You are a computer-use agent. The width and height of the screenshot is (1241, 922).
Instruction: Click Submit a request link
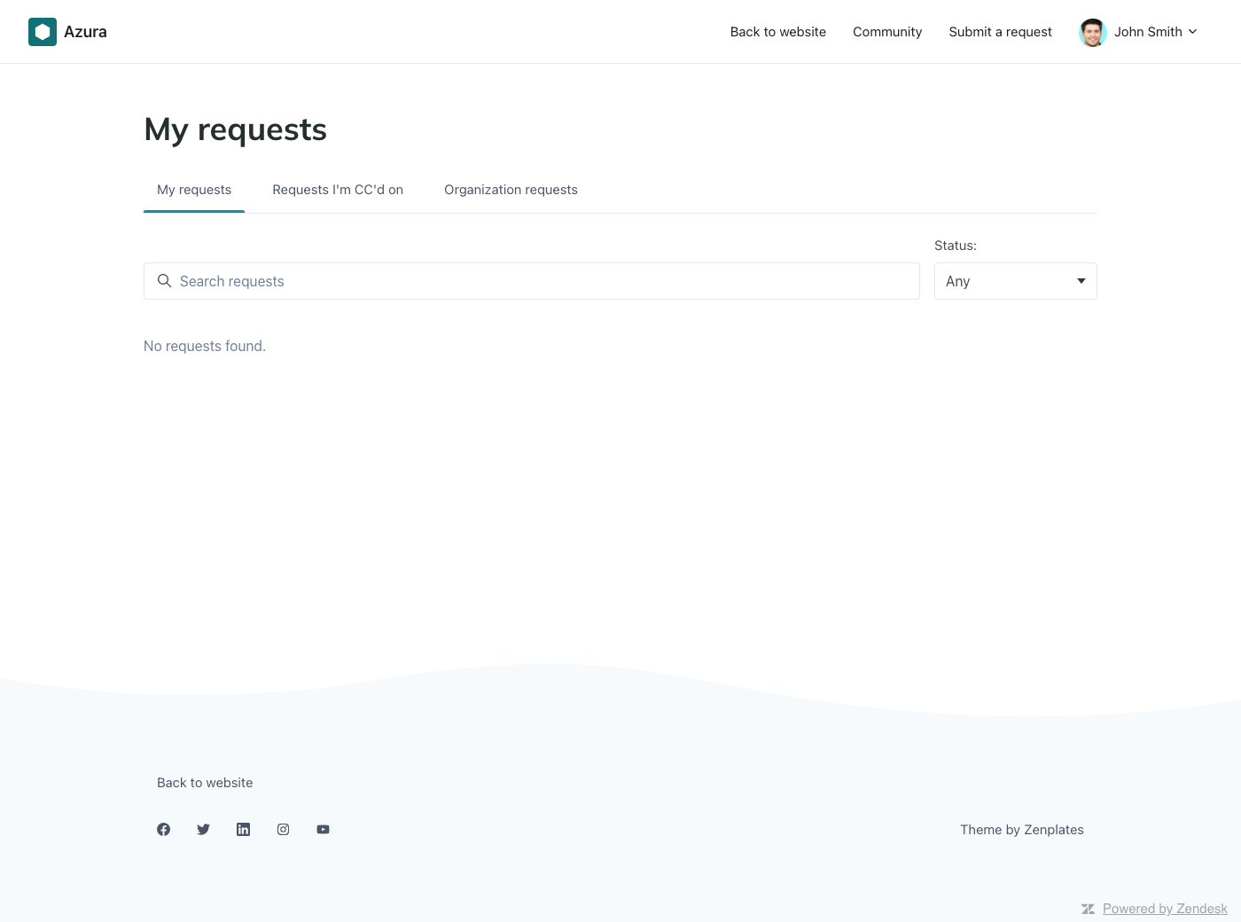1000,32
